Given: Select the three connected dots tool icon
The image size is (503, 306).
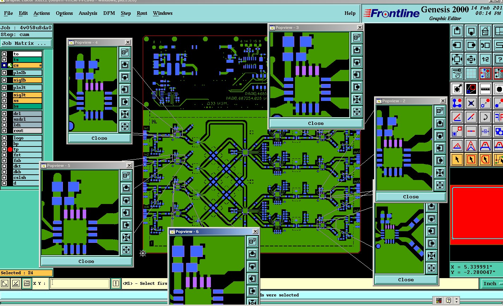Looking at the screenshot, I should coord(457,103).
